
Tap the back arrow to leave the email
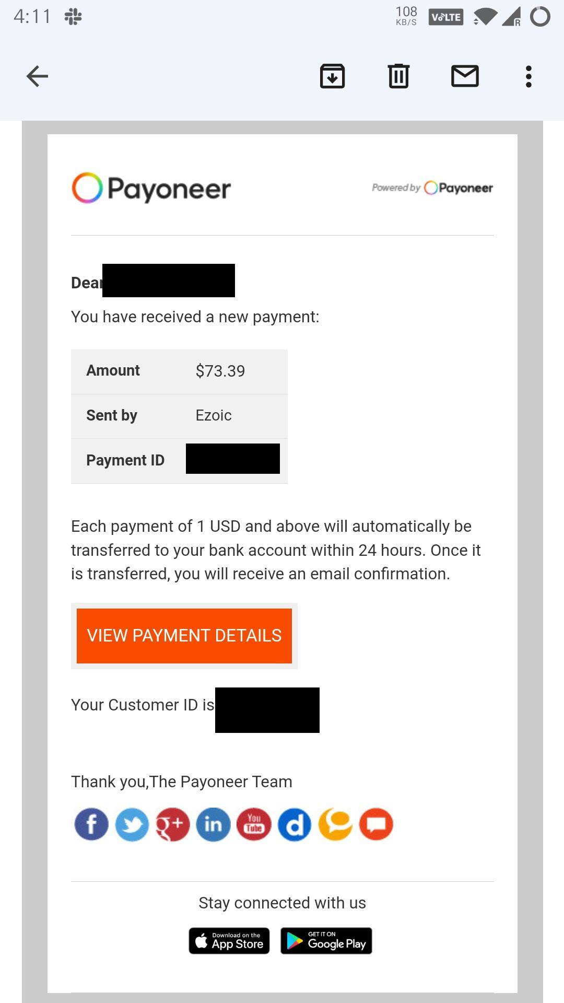(37, 76)
